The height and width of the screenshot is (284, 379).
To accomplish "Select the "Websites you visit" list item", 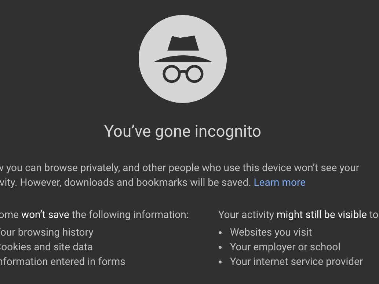I will click(271, 232).
